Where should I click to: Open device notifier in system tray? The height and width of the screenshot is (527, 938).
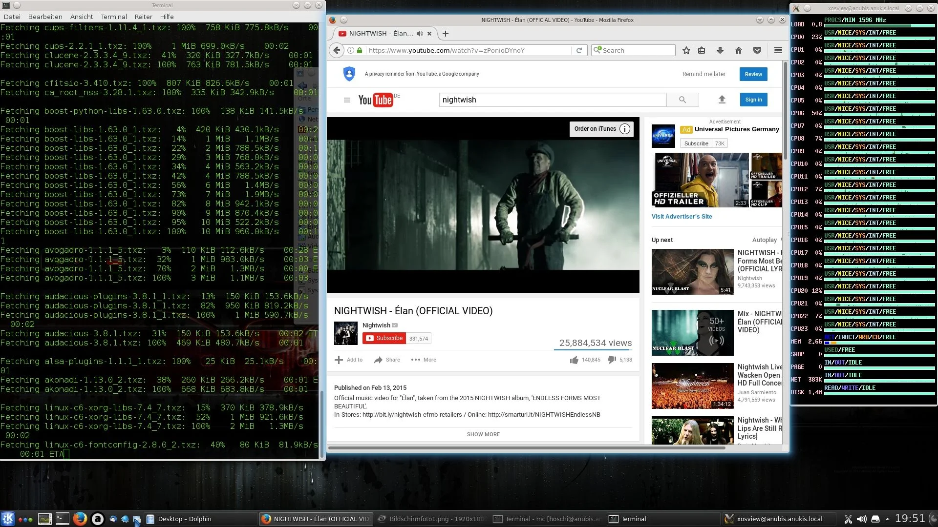click(875, 519)
